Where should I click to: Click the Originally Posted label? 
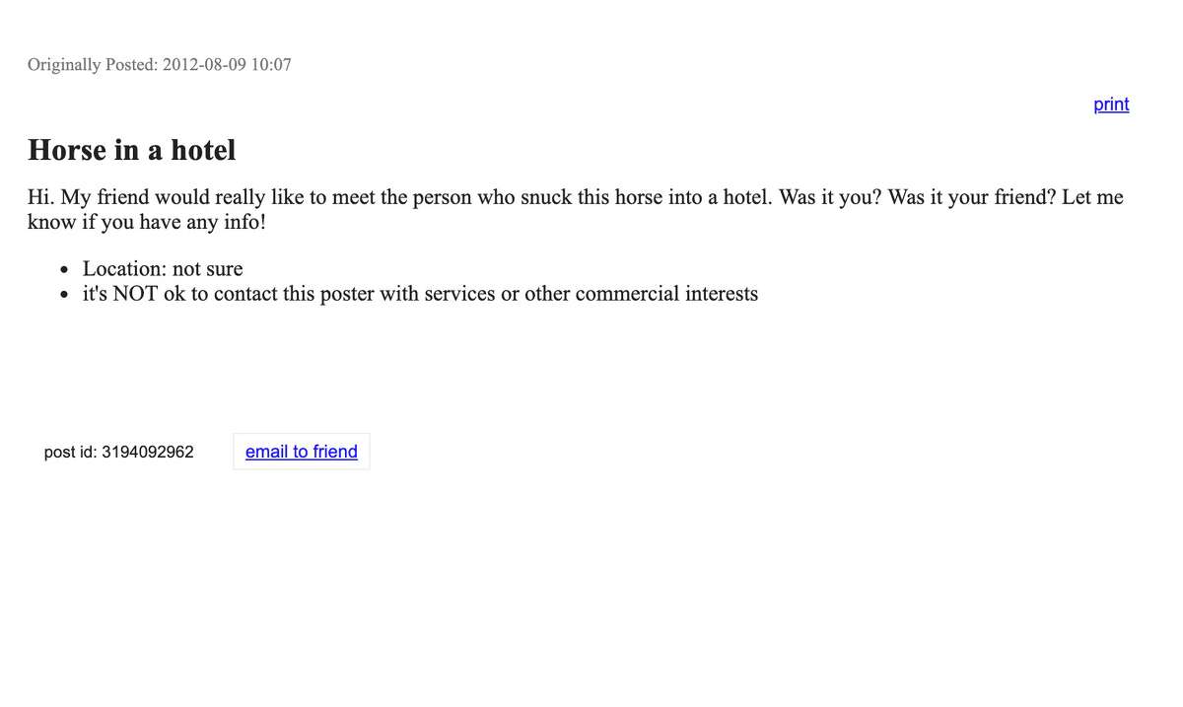pos(93,65)
